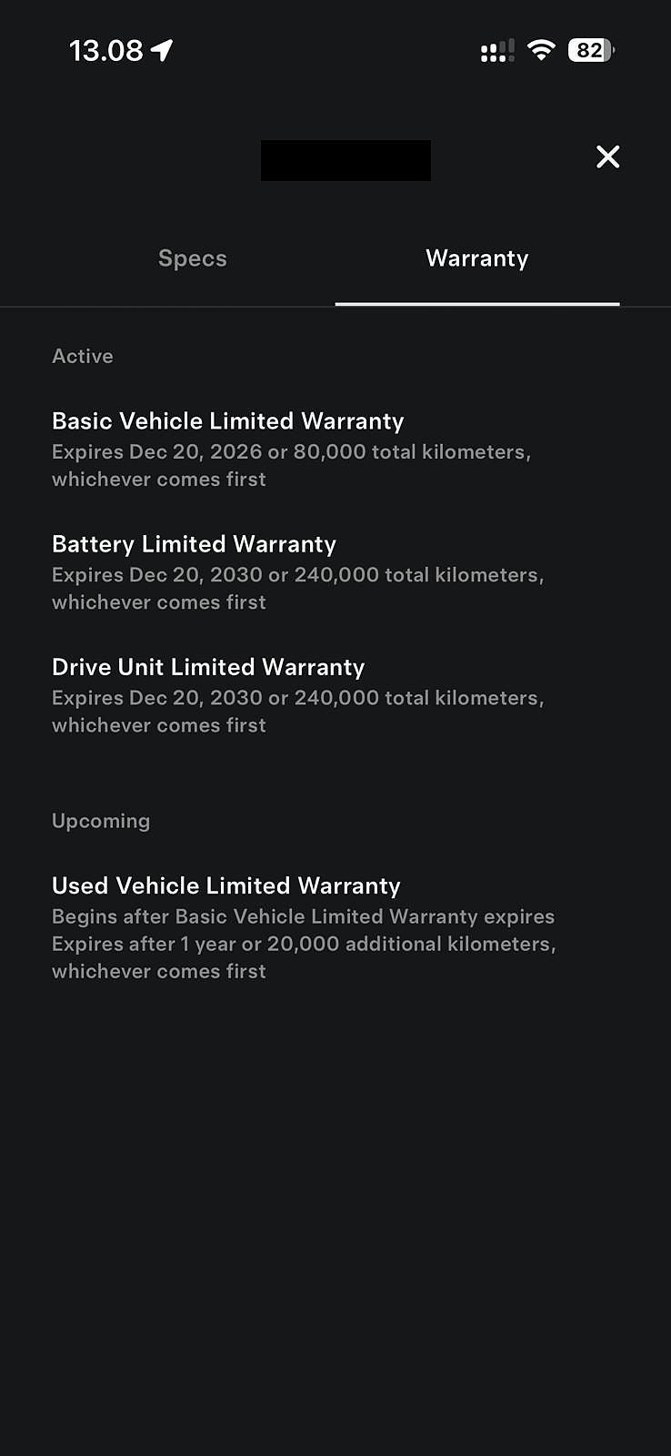671x1456 pixels.
Task: Tap the Wi-Fi status icon
Action: 541,50
